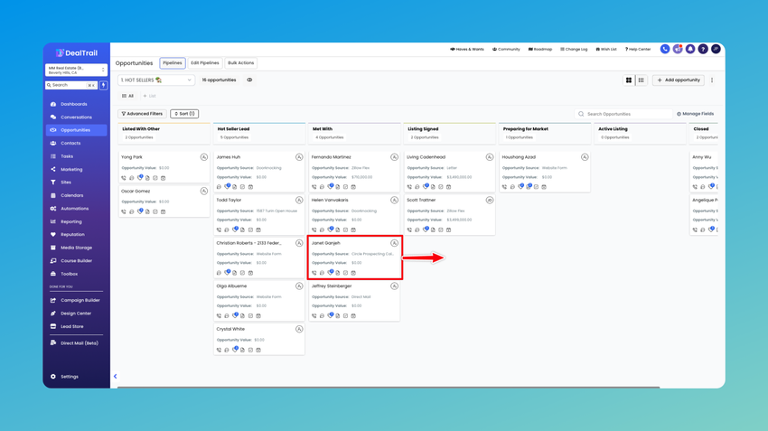Click the blue phone dialer icon

pyautogui.click(x=665, y=49)
